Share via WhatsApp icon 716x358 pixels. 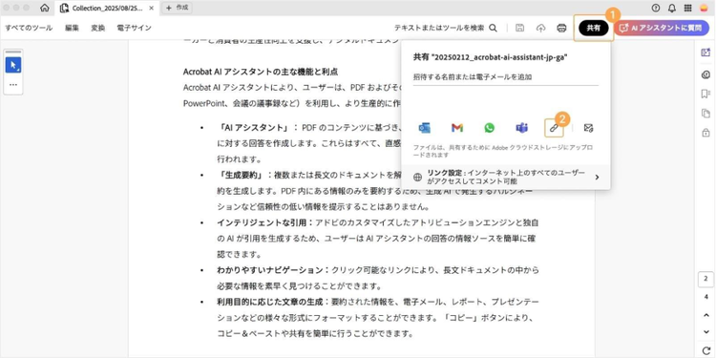490,128
